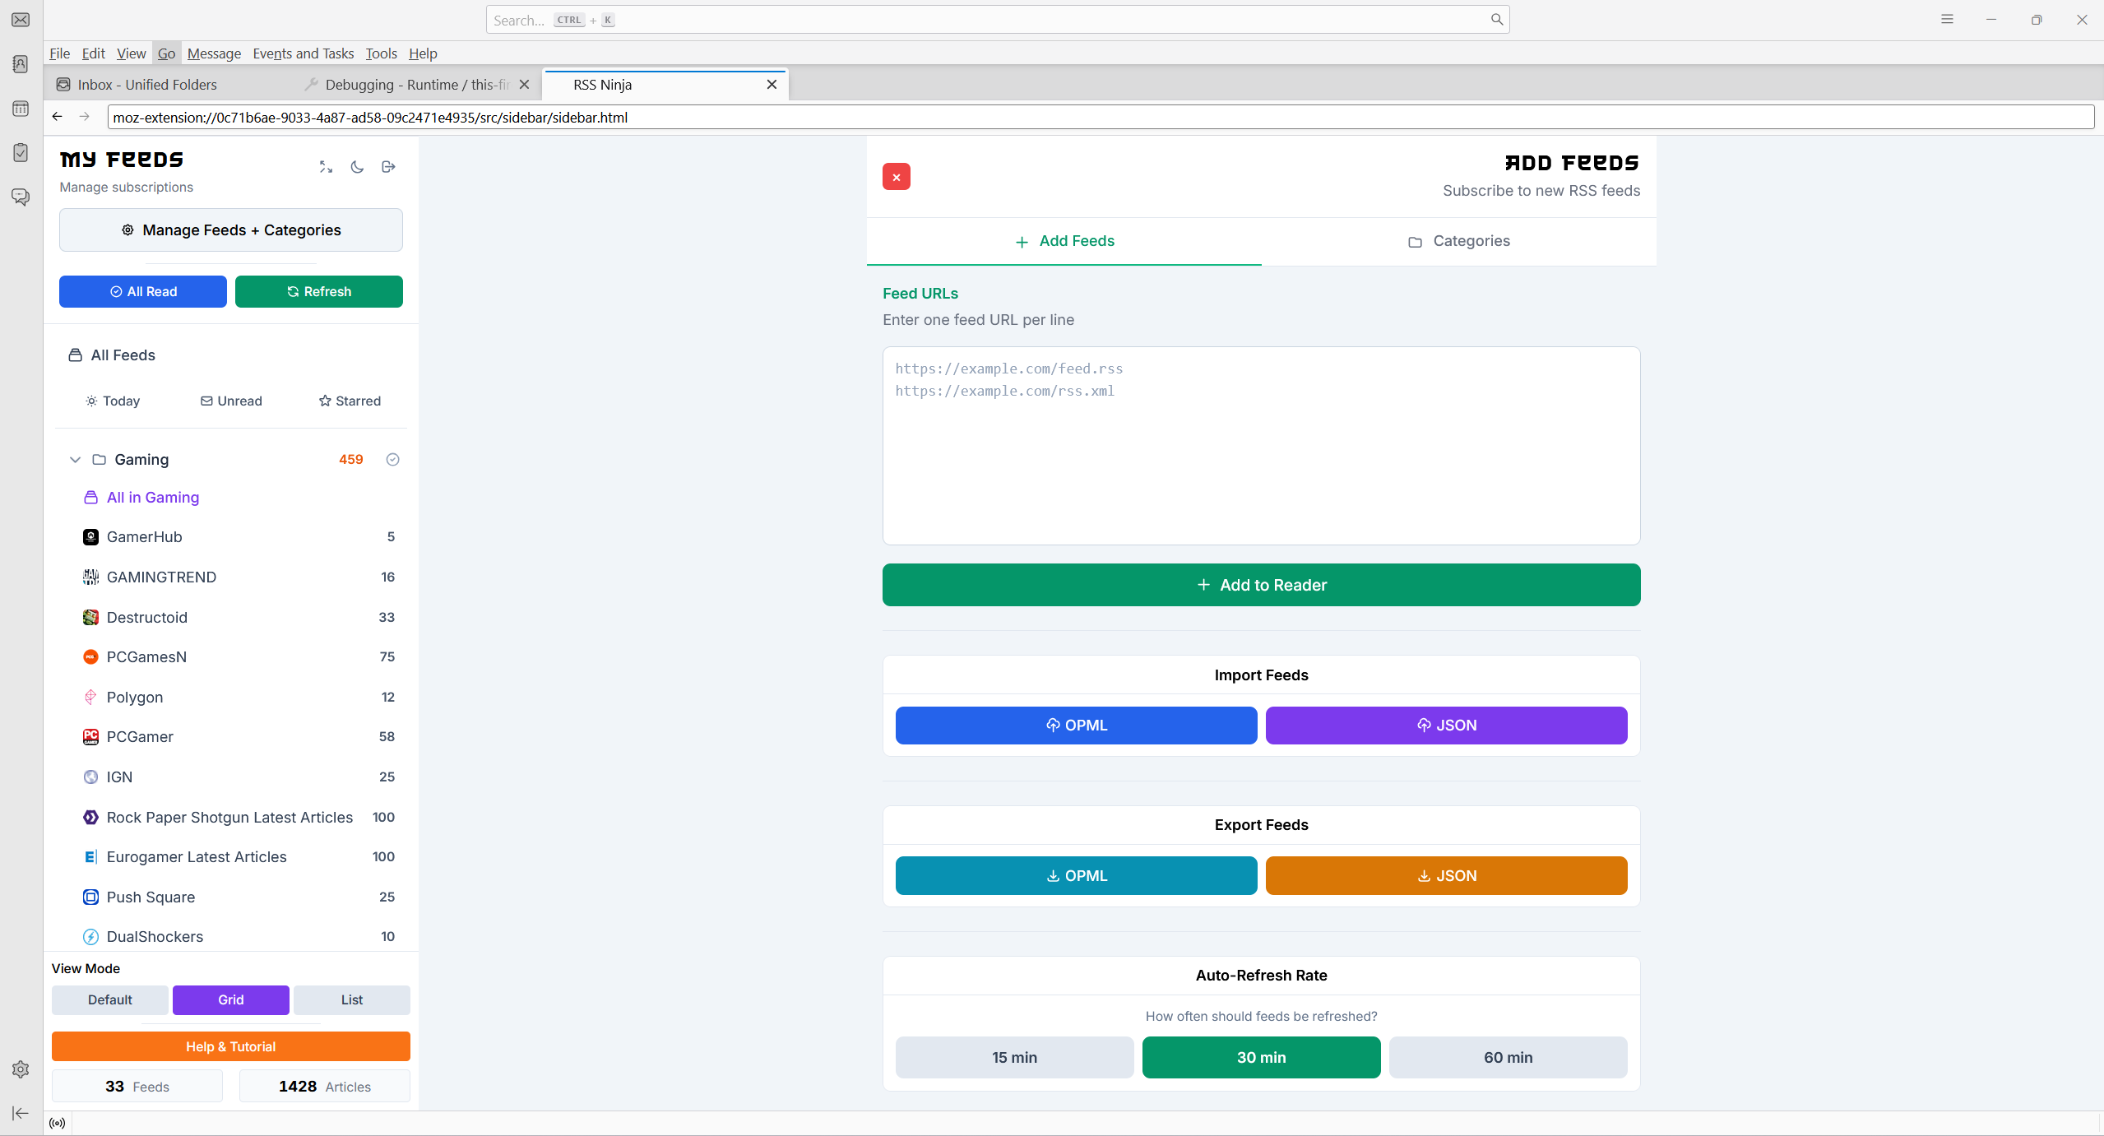Screen dimensions: 2104x1136
Task: Open Tasks icon in side toolbar
Action: click(x=21, y=153)
